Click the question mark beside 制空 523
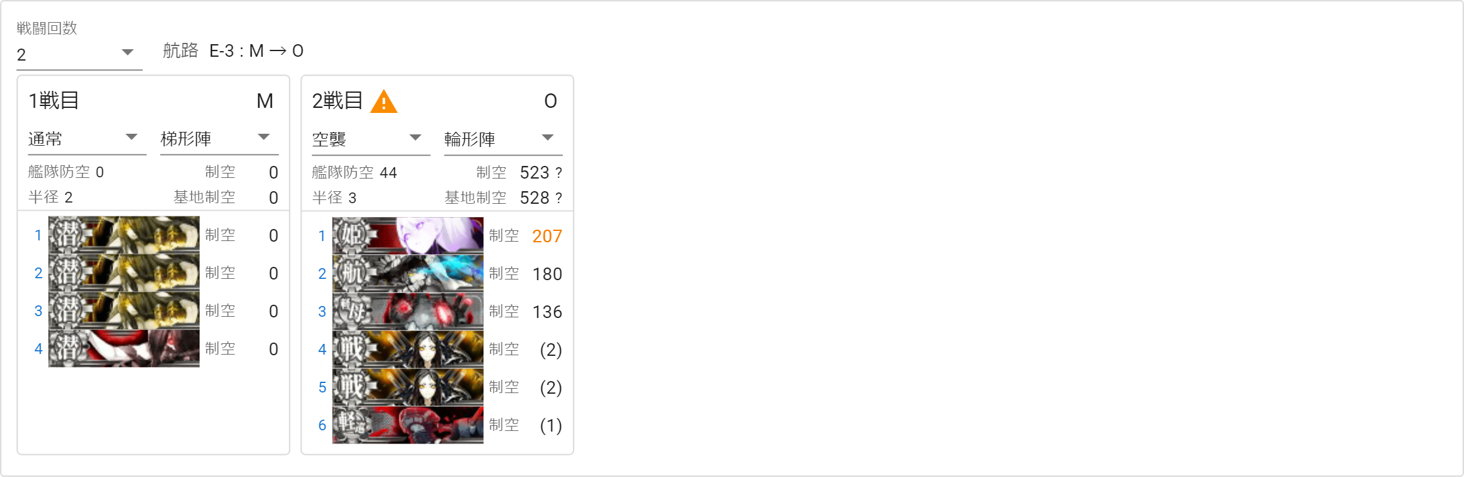The width and height of the screenshot is (1464, 477). (x=558, y=173)
